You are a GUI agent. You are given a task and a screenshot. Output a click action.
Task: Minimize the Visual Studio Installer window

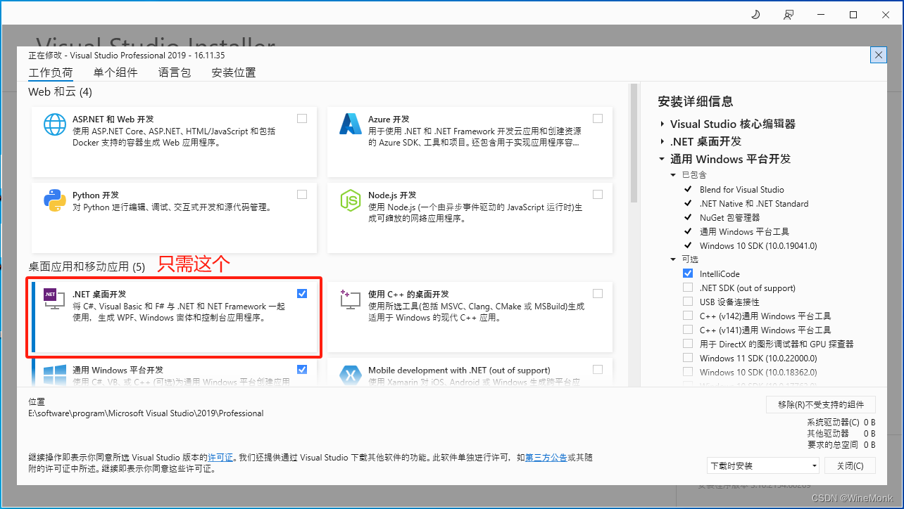(x=821, y=15)
